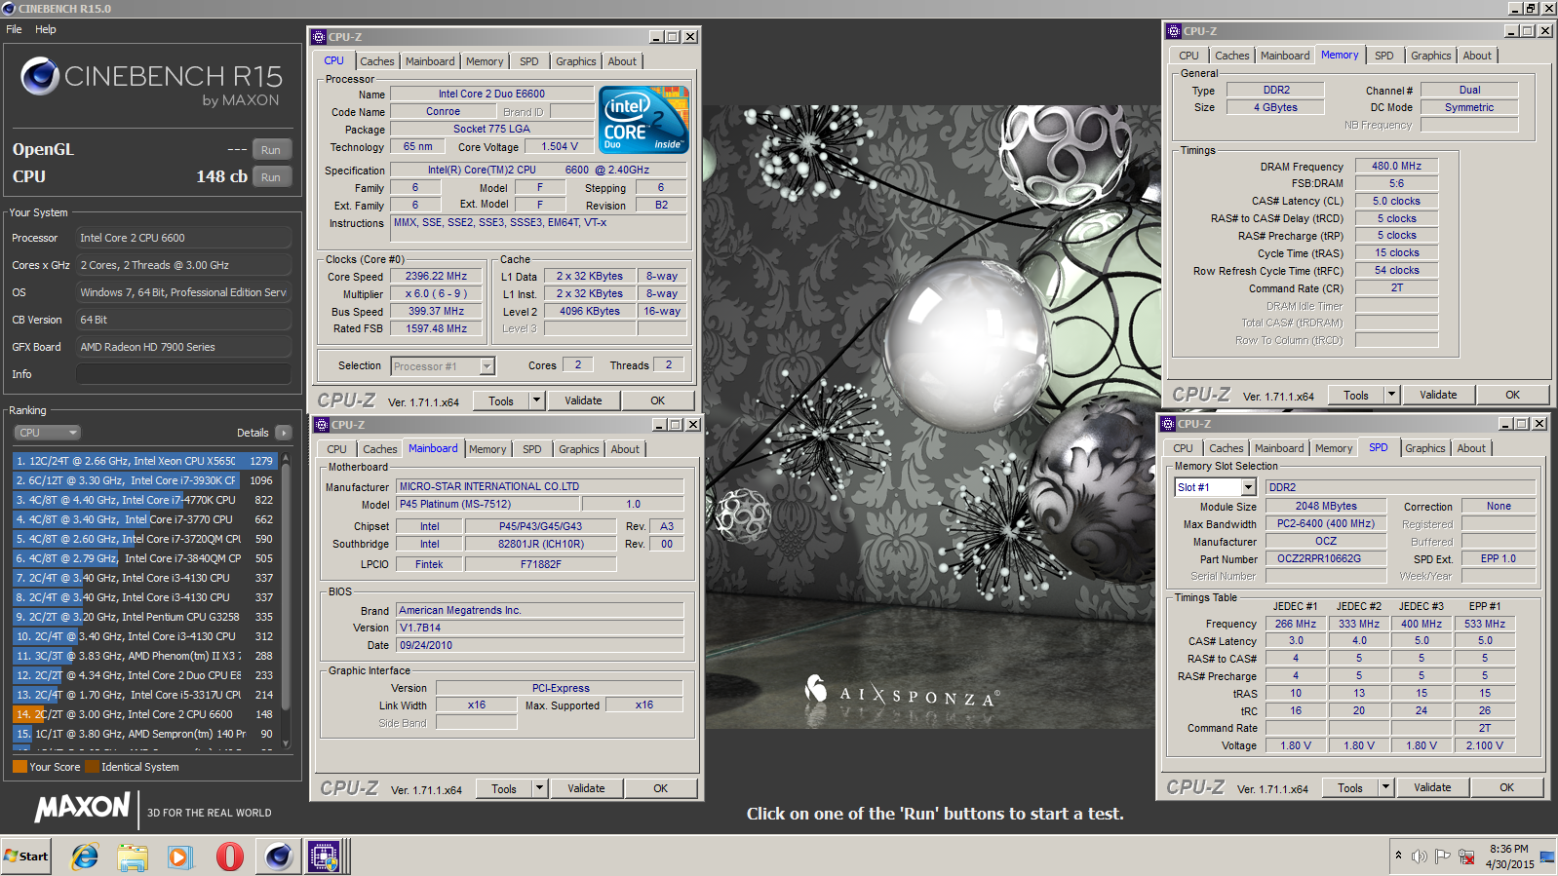Open the Opera browser taskbar icon
This screenshot has width=1558, height=876.
pyautogui.click(x=229, y=857)
